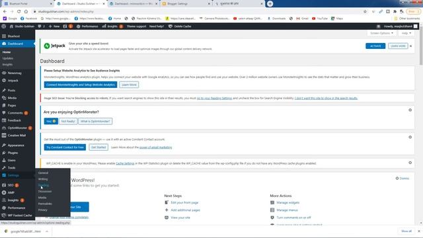Select Dashboard in the sidebar
Screen dimensions: 423x238
coord(18,44)
